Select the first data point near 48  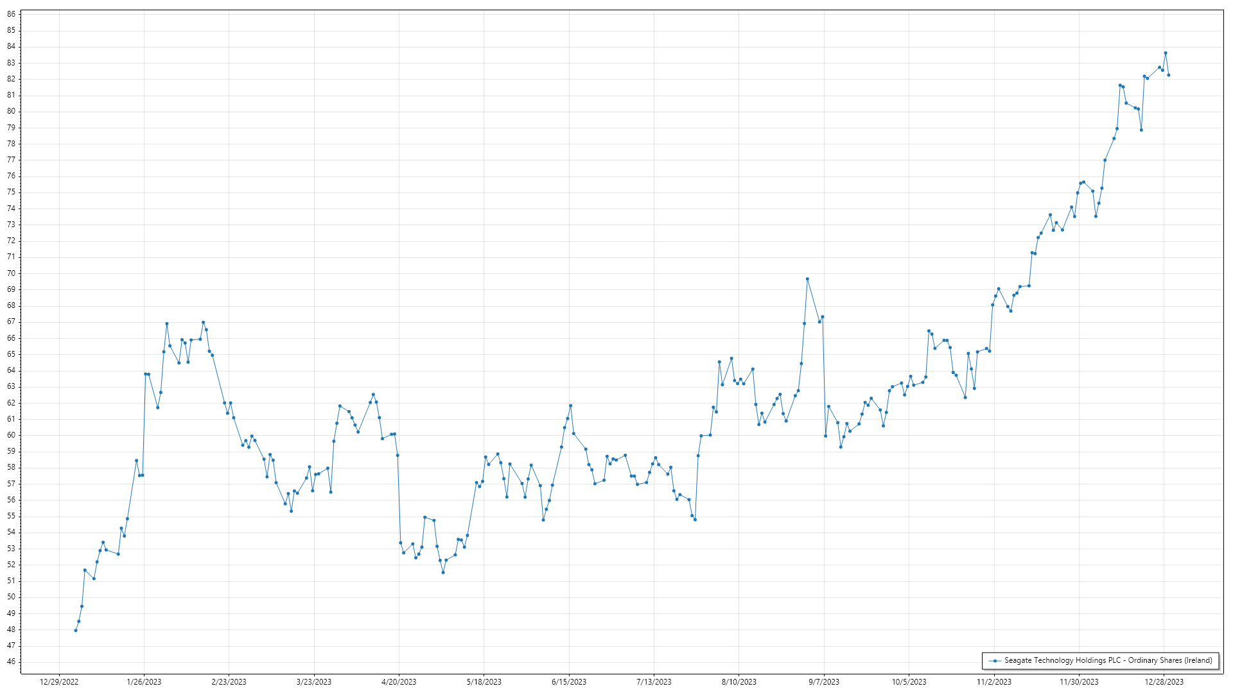coord(76,630)
